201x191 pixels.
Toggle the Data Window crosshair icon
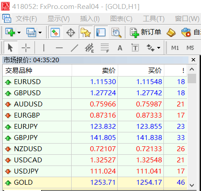tap(71, 32)
